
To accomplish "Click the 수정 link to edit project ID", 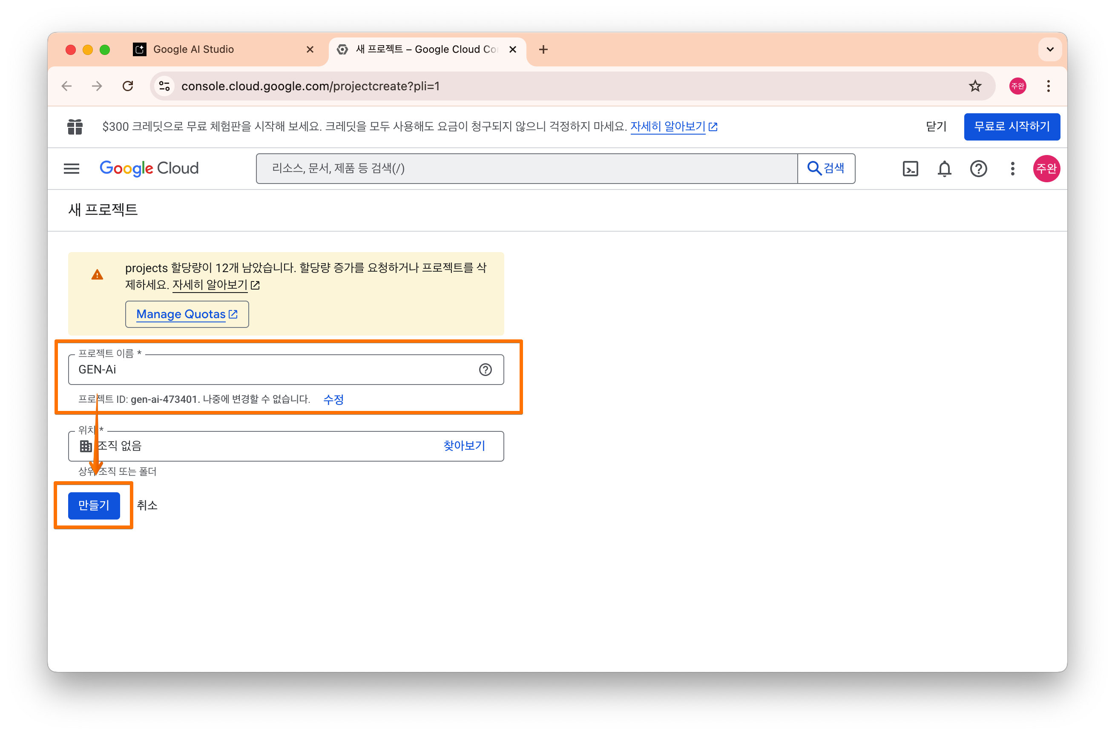I will click(333, 399).
